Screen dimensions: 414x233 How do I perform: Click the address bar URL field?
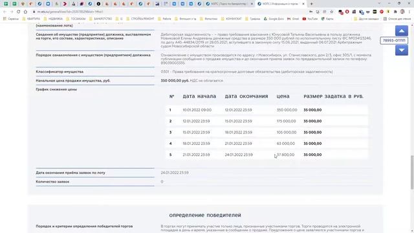(x=169, y=12)
